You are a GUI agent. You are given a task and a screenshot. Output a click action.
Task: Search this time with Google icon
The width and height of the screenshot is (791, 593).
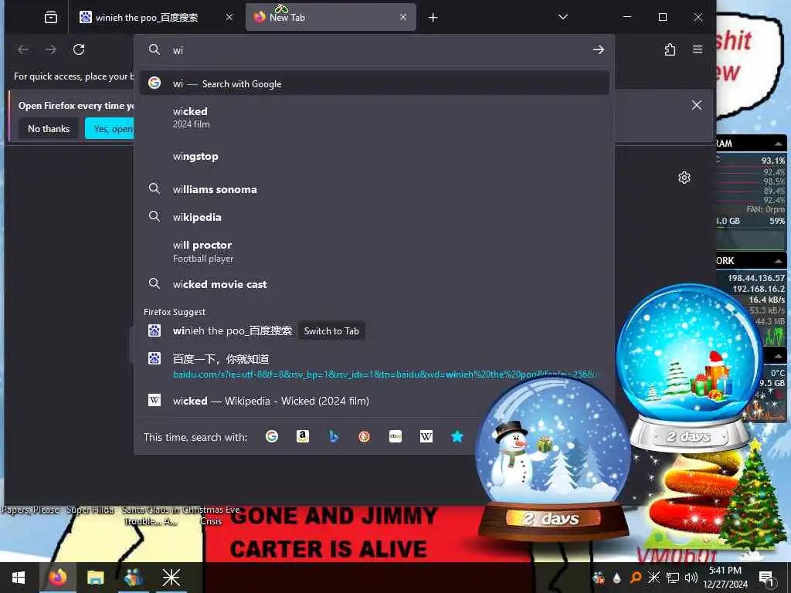272,436
